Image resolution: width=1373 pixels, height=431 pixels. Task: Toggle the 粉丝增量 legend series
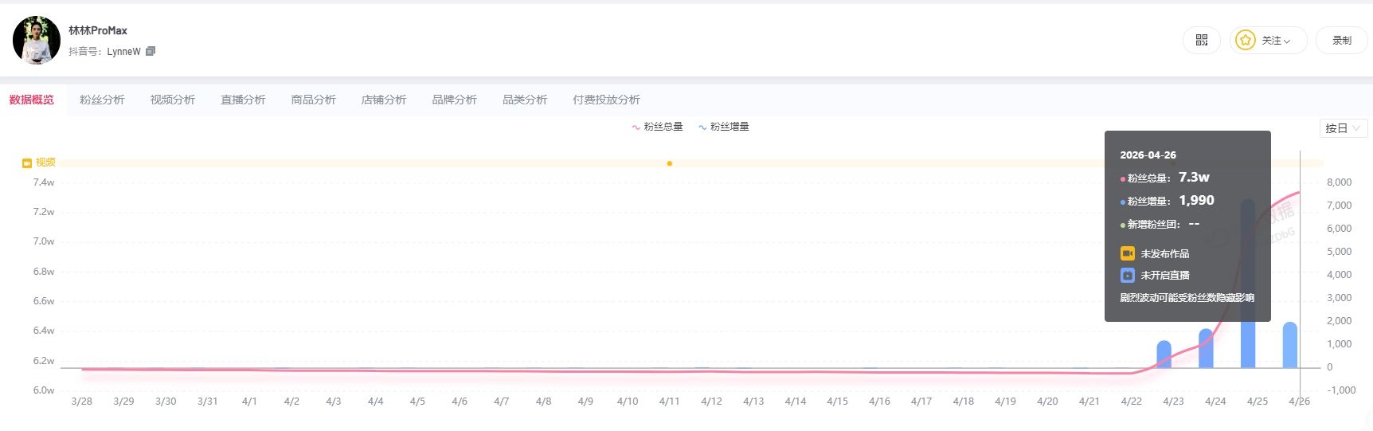click(723, 127)
